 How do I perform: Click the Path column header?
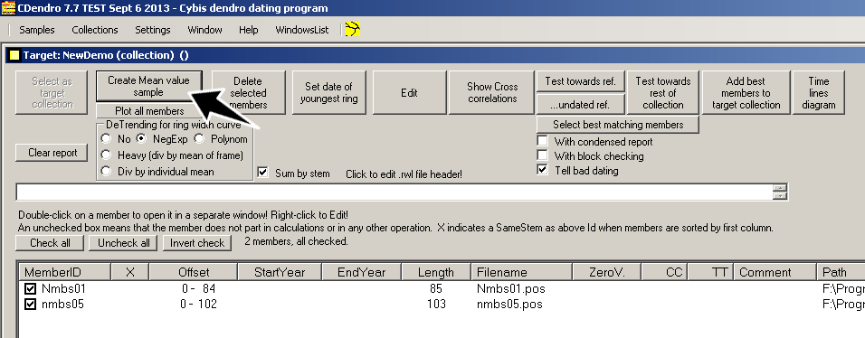click(841, 272)
